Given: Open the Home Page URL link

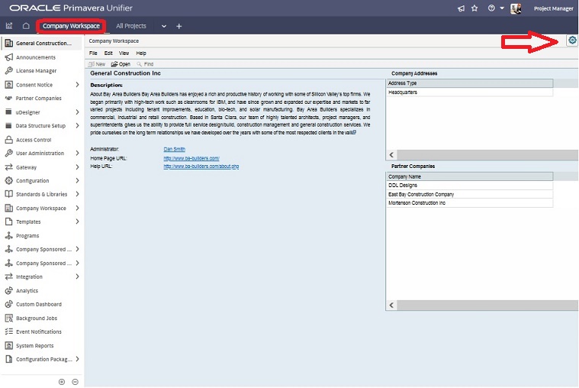Looking at the screenshot, I should tap(191, 158).
